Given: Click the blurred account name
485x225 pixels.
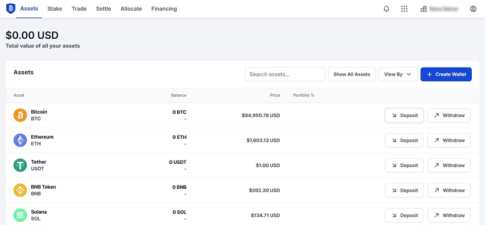Looking at the screenshot, I should pyautogui.click(x=444, y=9).
